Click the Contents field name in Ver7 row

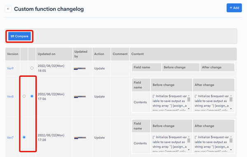pyautogui.click(x=140, y=143)
